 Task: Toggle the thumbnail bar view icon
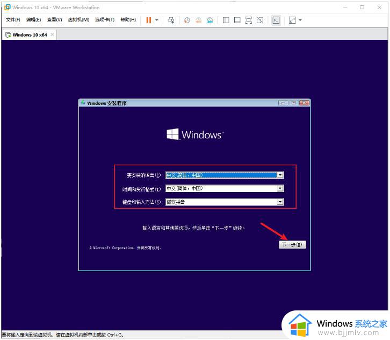point(237,20)
